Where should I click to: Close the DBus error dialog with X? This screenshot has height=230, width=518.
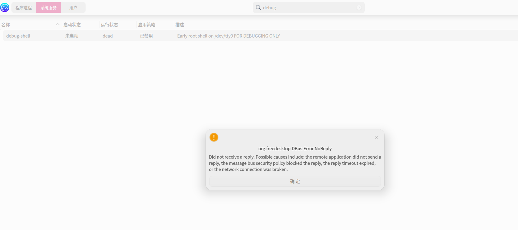[377, 137]
